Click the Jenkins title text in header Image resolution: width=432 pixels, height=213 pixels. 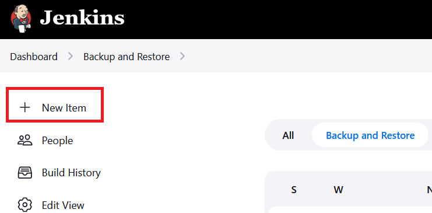tap(82, 18)
